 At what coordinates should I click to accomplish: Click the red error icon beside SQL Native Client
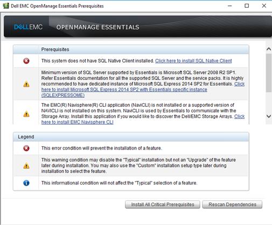[26, 61]
